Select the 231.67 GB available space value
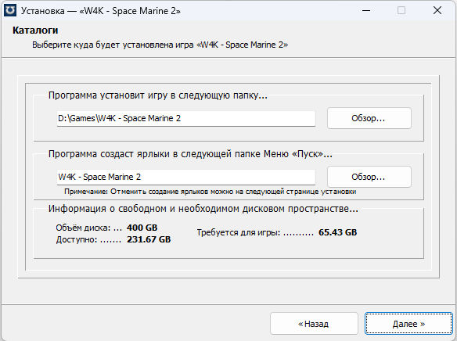The image size is (457, 341). coord(149,239)
